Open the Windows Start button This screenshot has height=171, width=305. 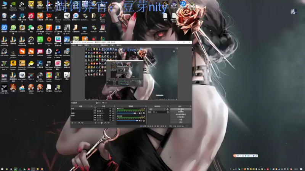point(2,169)
